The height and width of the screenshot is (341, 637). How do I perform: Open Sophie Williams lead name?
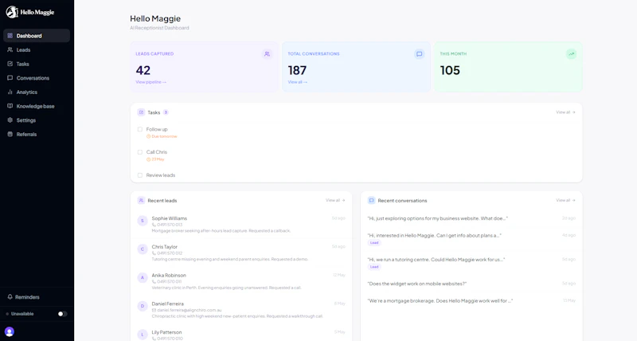[x=170, y=218]
